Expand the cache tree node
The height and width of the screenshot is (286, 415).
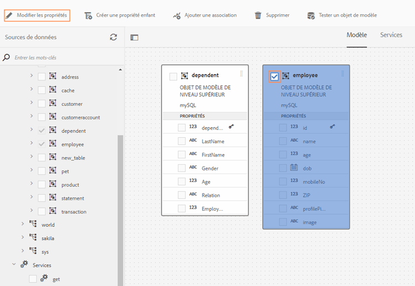[32, 89]
